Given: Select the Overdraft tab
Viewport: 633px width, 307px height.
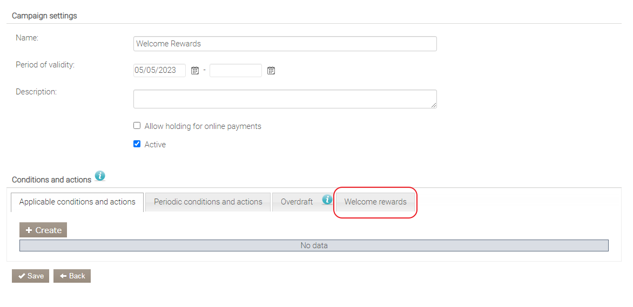Looking at the screenshot, I should (297, 202).
